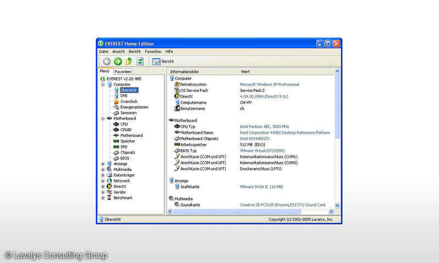Click the Refresh toolbar icon
This screenshot has width=439, height=263.
140,61
